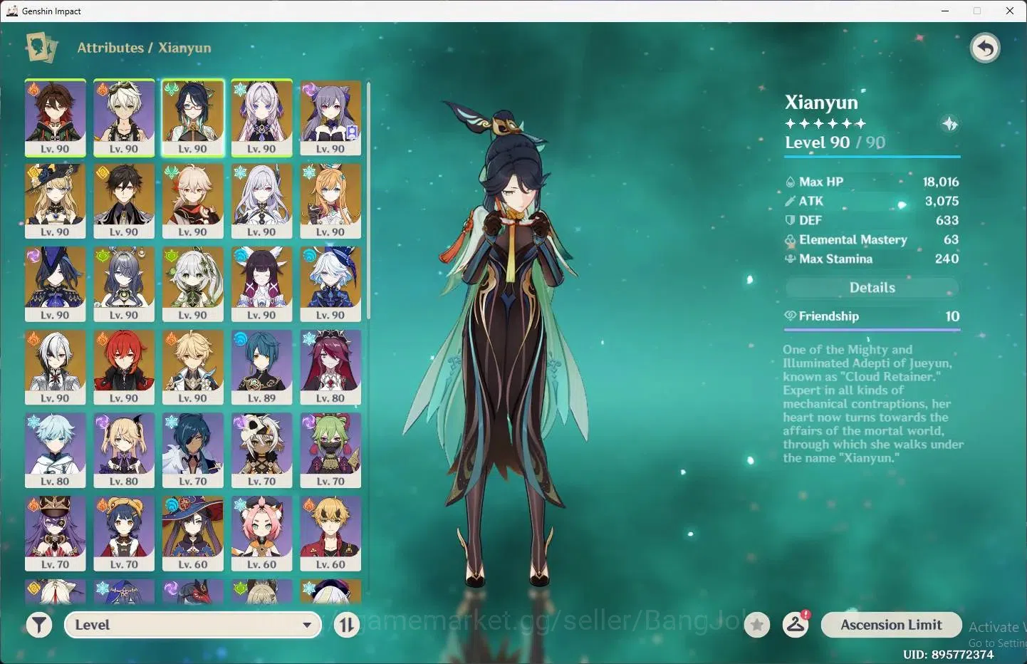
Task: Select the blond Traveler portrait
Action: [193, 368]
